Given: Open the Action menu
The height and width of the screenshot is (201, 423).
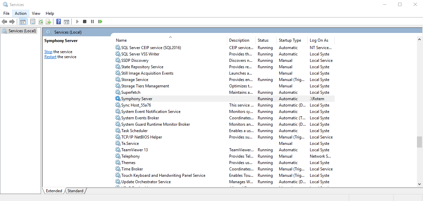Looking at the screenshot, I should pyautogui.click(x=20, y=13).
